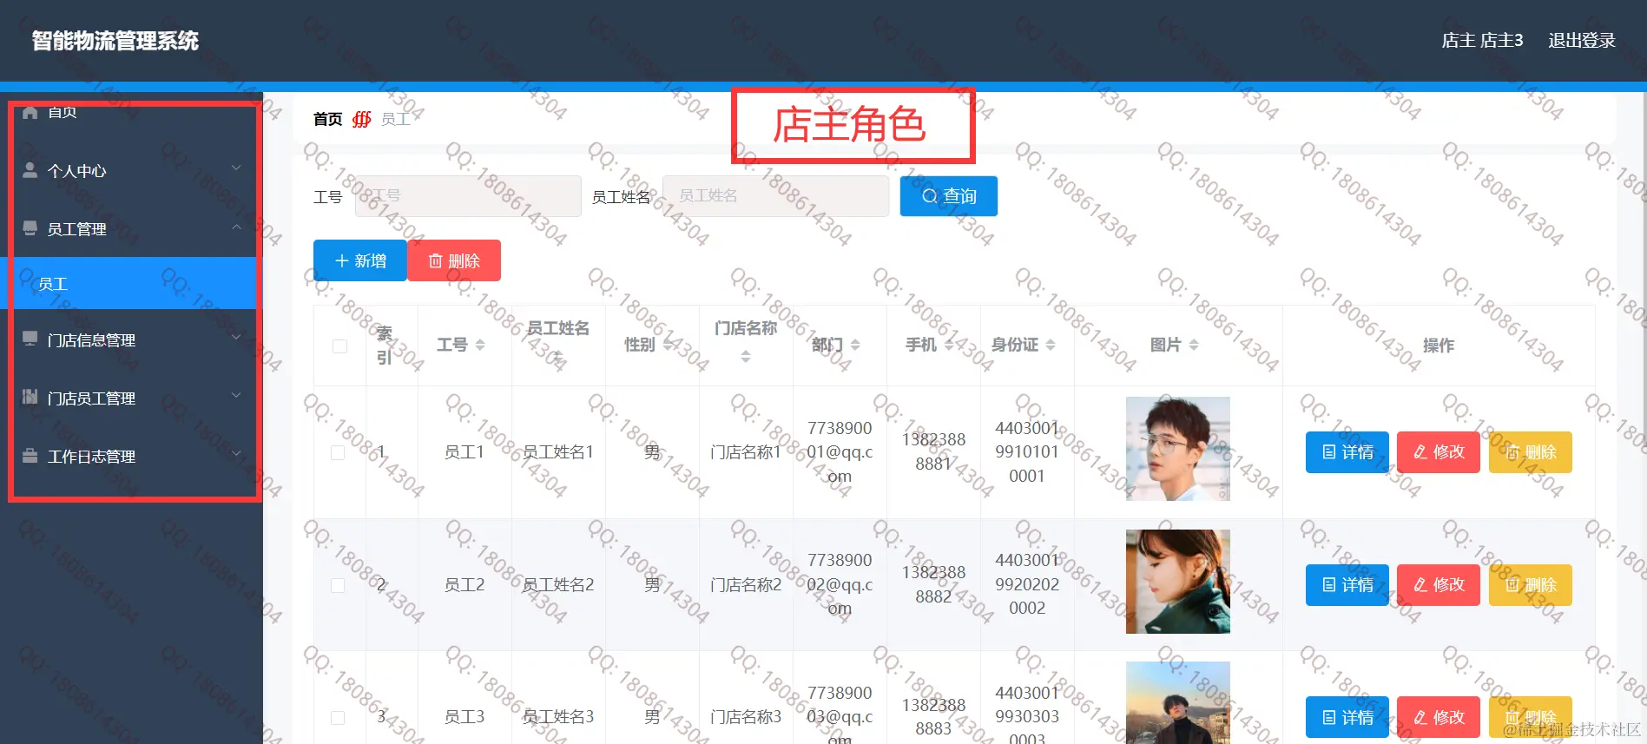Sort by 性别 column arrows
1647x744 pixels.
pos(668,346)
